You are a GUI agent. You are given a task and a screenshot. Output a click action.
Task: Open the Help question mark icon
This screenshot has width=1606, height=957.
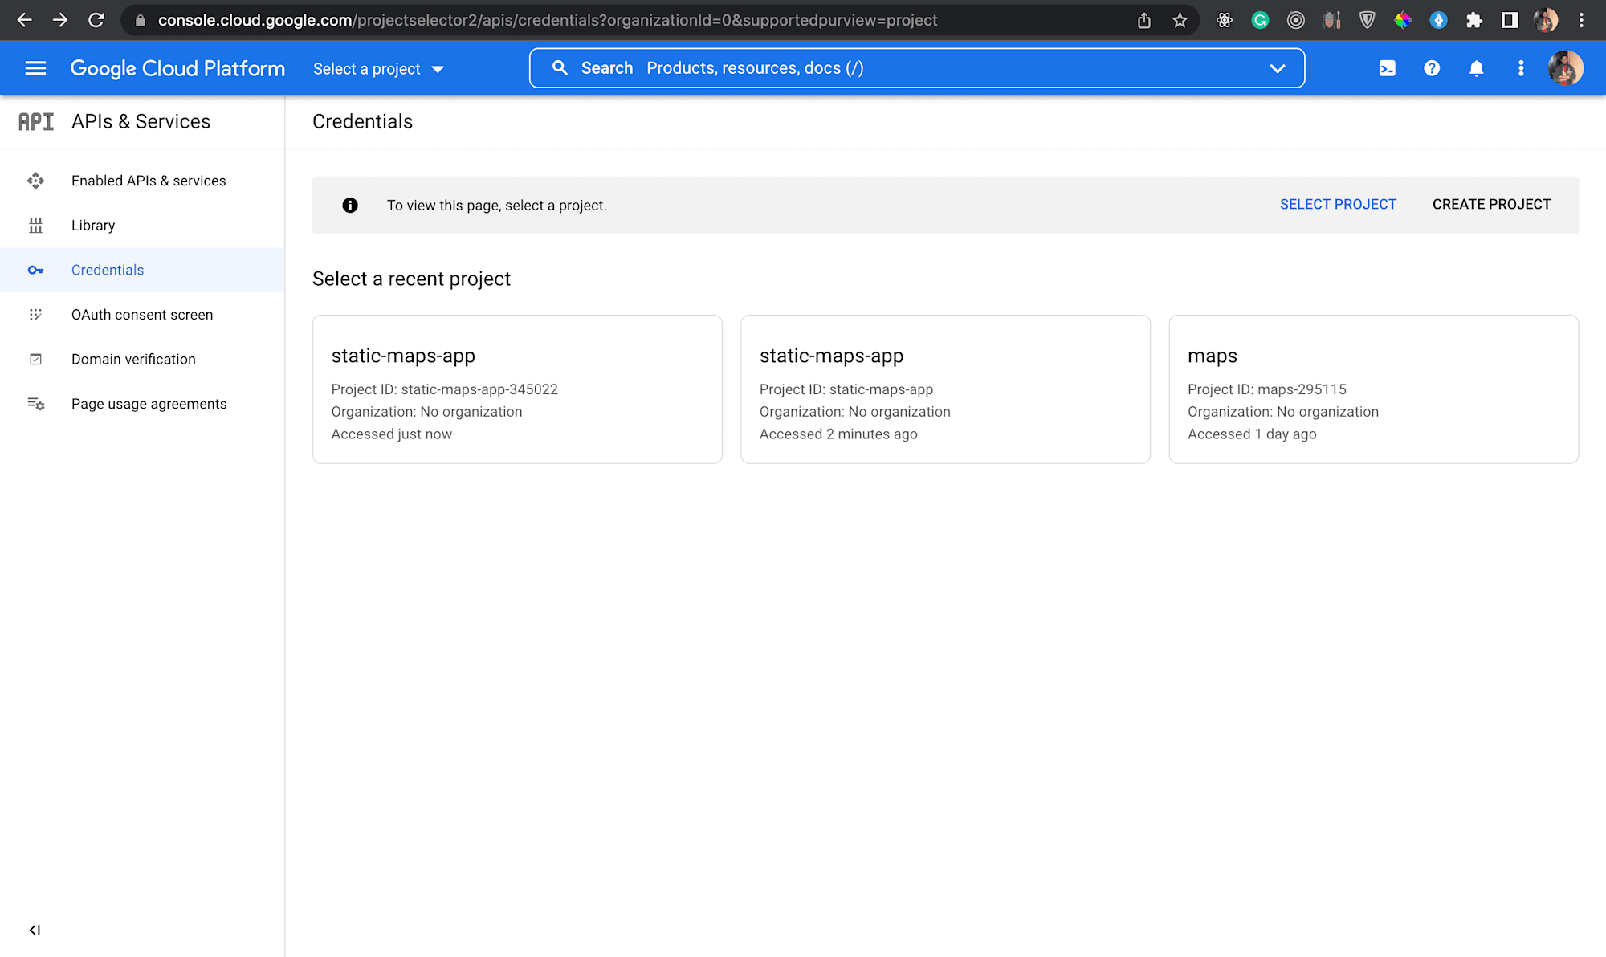coord(1432,68)
